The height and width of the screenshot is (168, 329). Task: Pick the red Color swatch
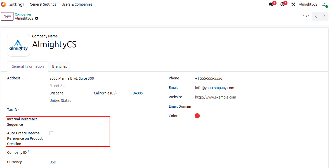[x=197, y=116]
